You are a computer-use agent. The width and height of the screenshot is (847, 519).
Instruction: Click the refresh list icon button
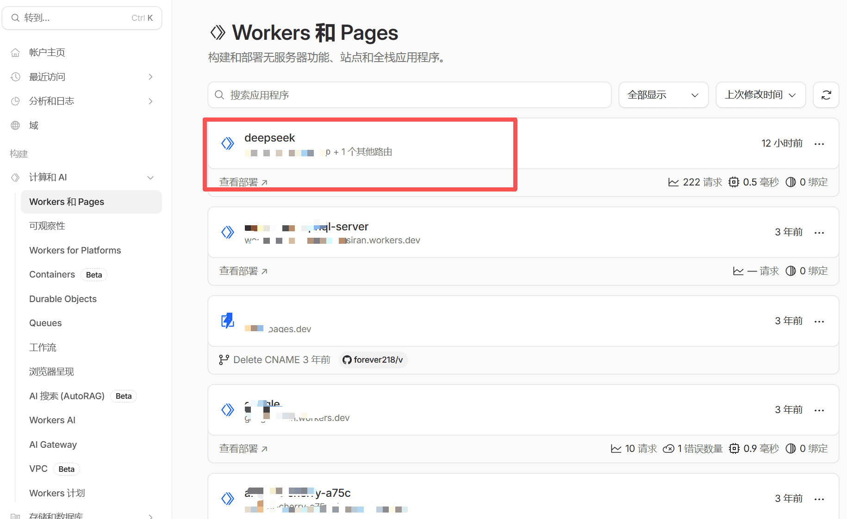pos(826,95)
